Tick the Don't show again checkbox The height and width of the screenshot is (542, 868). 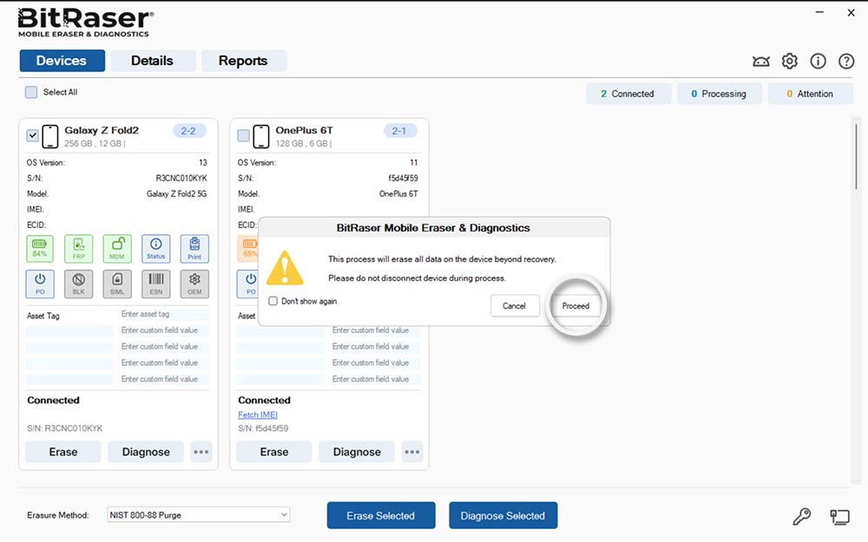tap(273, 301)
